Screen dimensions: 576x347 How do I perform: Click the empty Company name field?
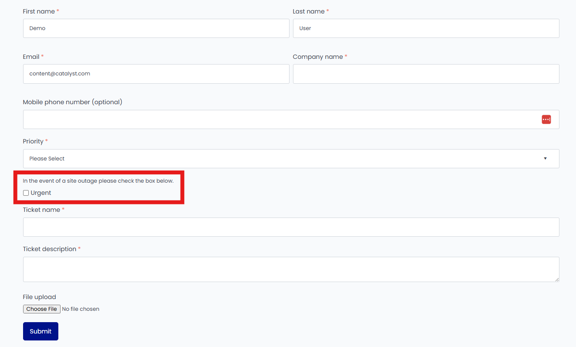426,74
